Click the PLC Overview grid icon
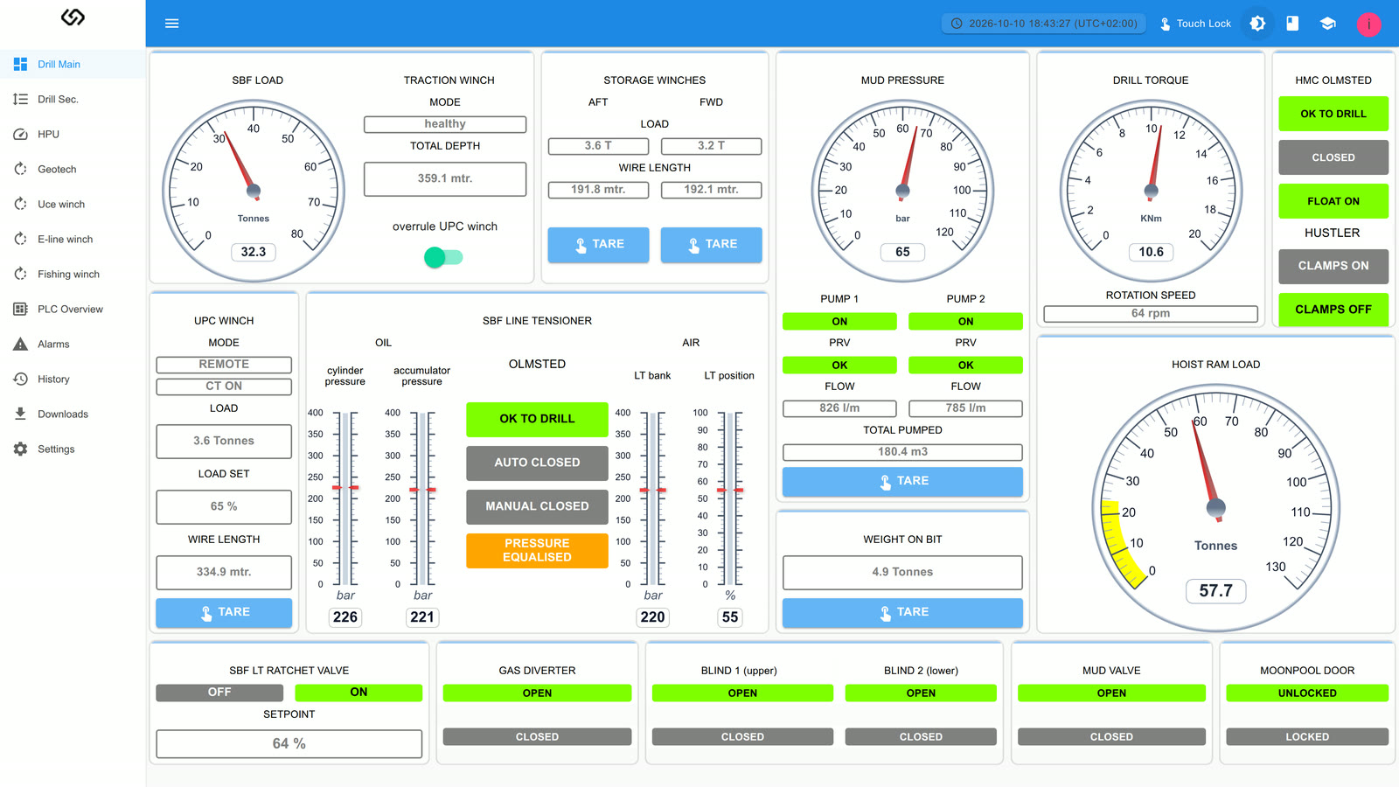The image size is (1399, 787). click(20, 309)
